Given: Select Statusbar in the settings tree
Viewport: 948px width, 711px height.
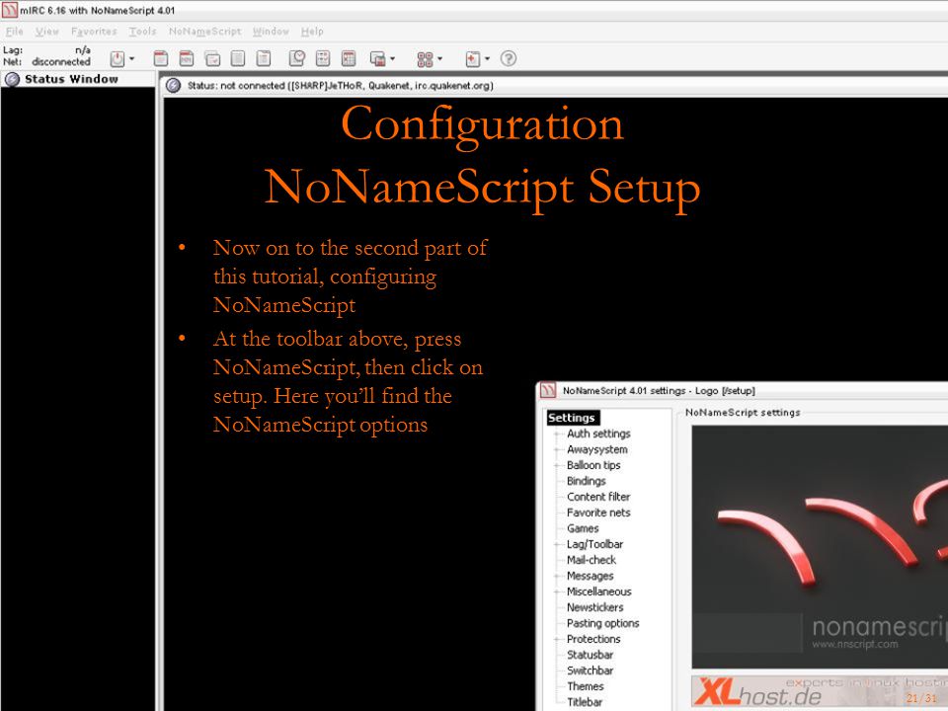Looking at the screenshot, I should coord(591,655).
